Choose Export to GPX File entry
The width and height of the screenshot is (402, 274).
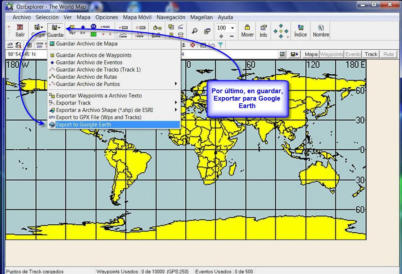(114, 117)
